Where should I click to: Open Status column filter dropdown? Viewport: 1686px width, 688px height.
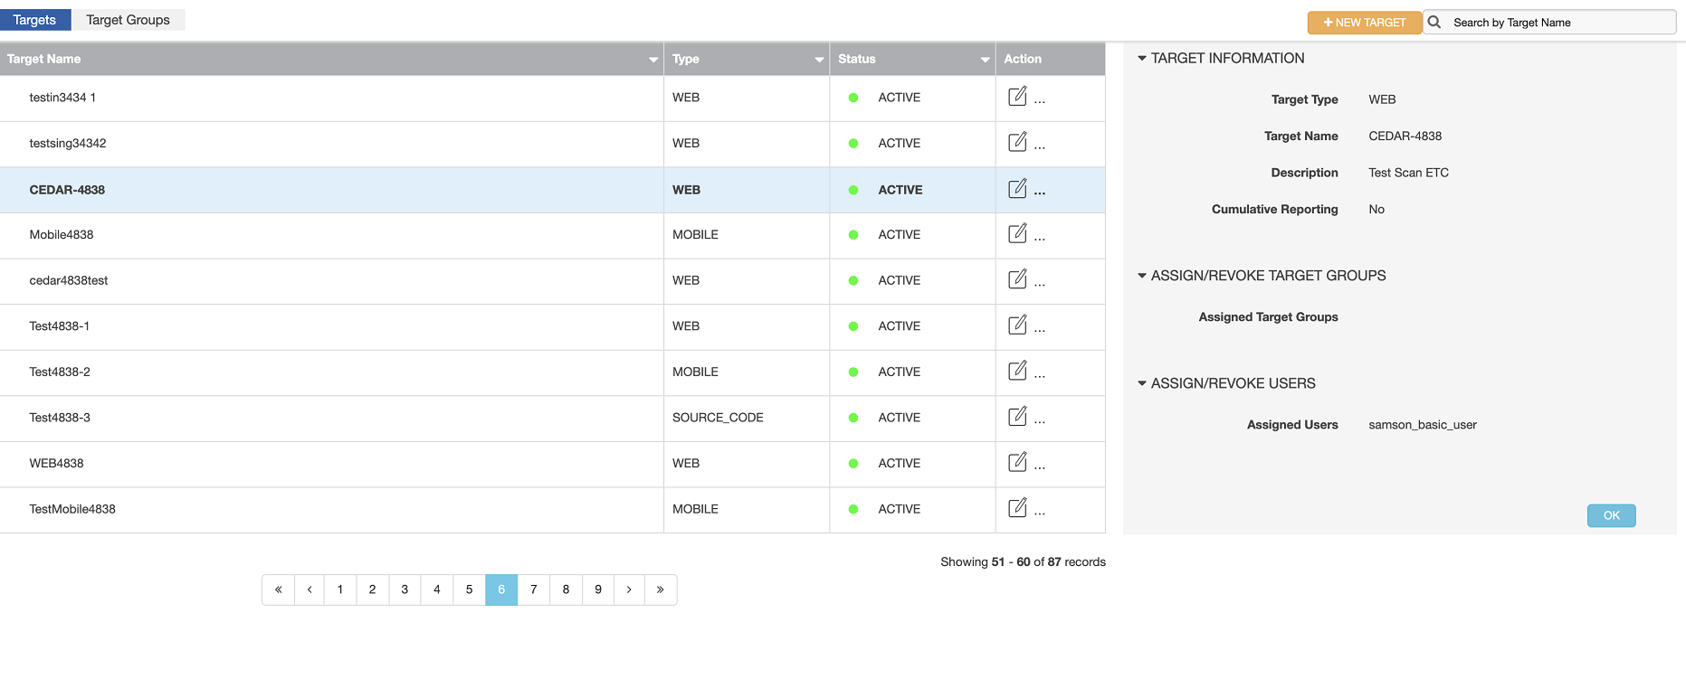986,60
